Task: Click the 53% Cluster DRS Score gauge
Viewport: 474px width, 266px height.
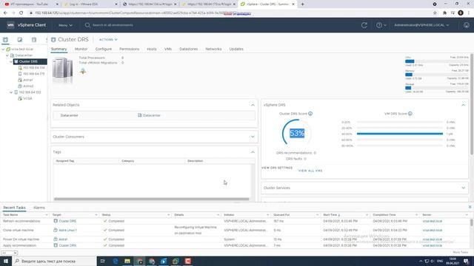Action: click(296, 133)
